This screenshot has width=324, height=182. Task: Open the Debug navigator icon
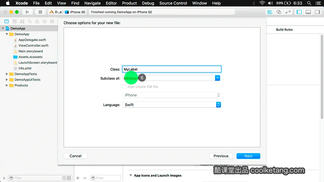point(52,21)
